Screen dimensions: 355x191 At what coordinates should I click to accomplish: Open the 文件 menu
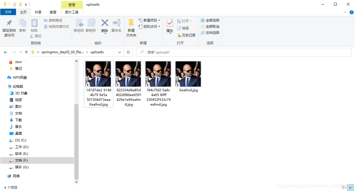8,12
